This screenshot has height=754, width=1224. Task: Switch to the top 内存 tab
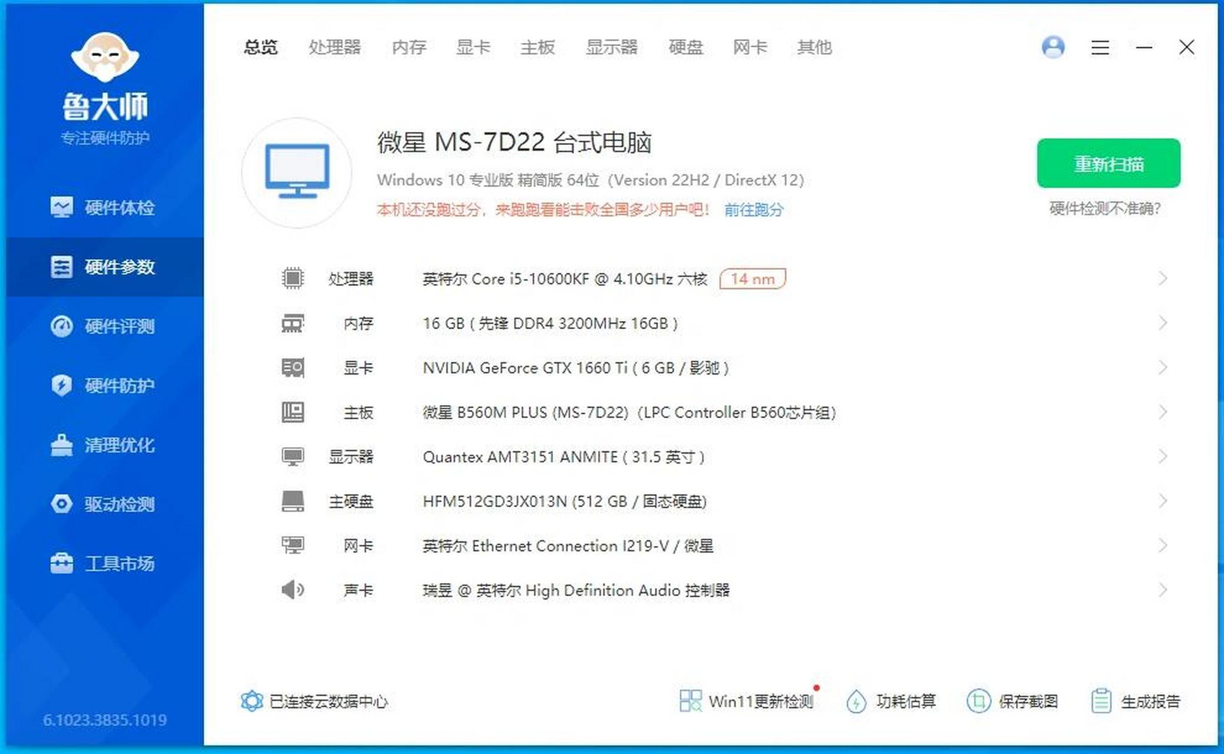click(x=409, y=47)
